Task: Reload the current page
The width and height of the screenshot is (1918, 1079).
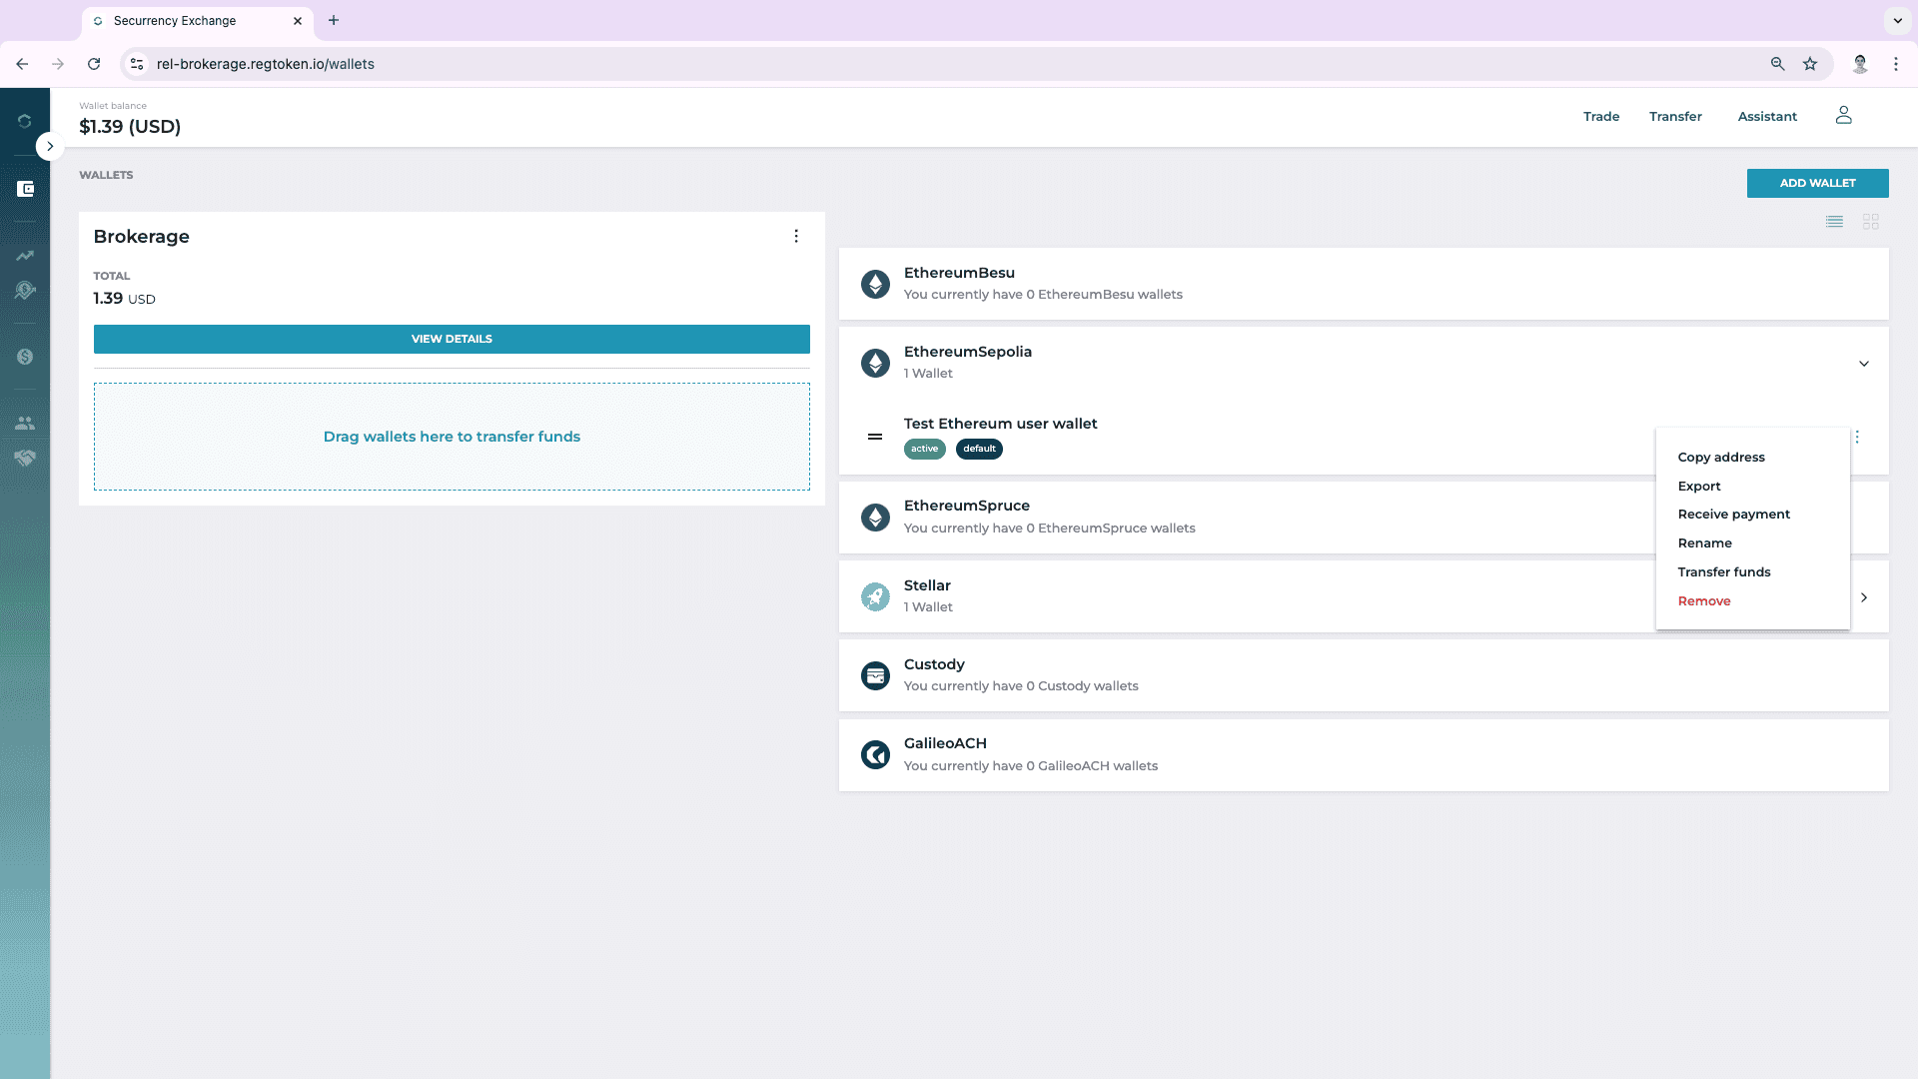Action: point(94,64)
